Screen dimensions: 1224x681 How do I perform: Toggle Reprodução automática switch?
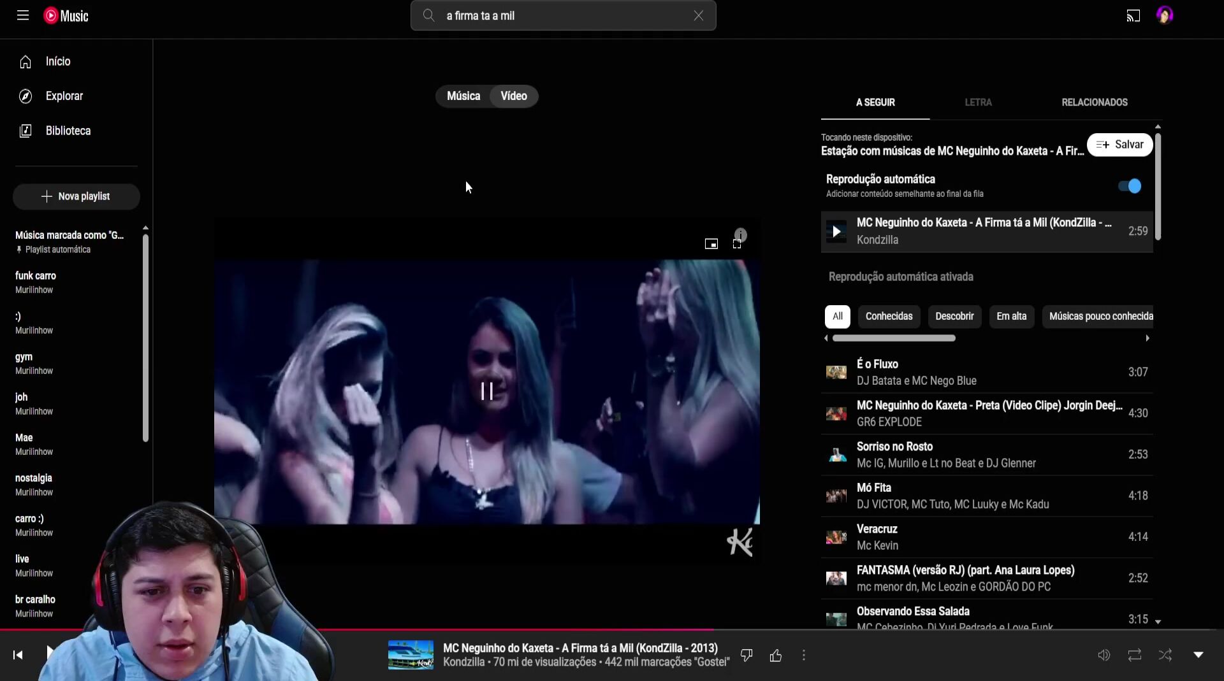(1130, 186)
